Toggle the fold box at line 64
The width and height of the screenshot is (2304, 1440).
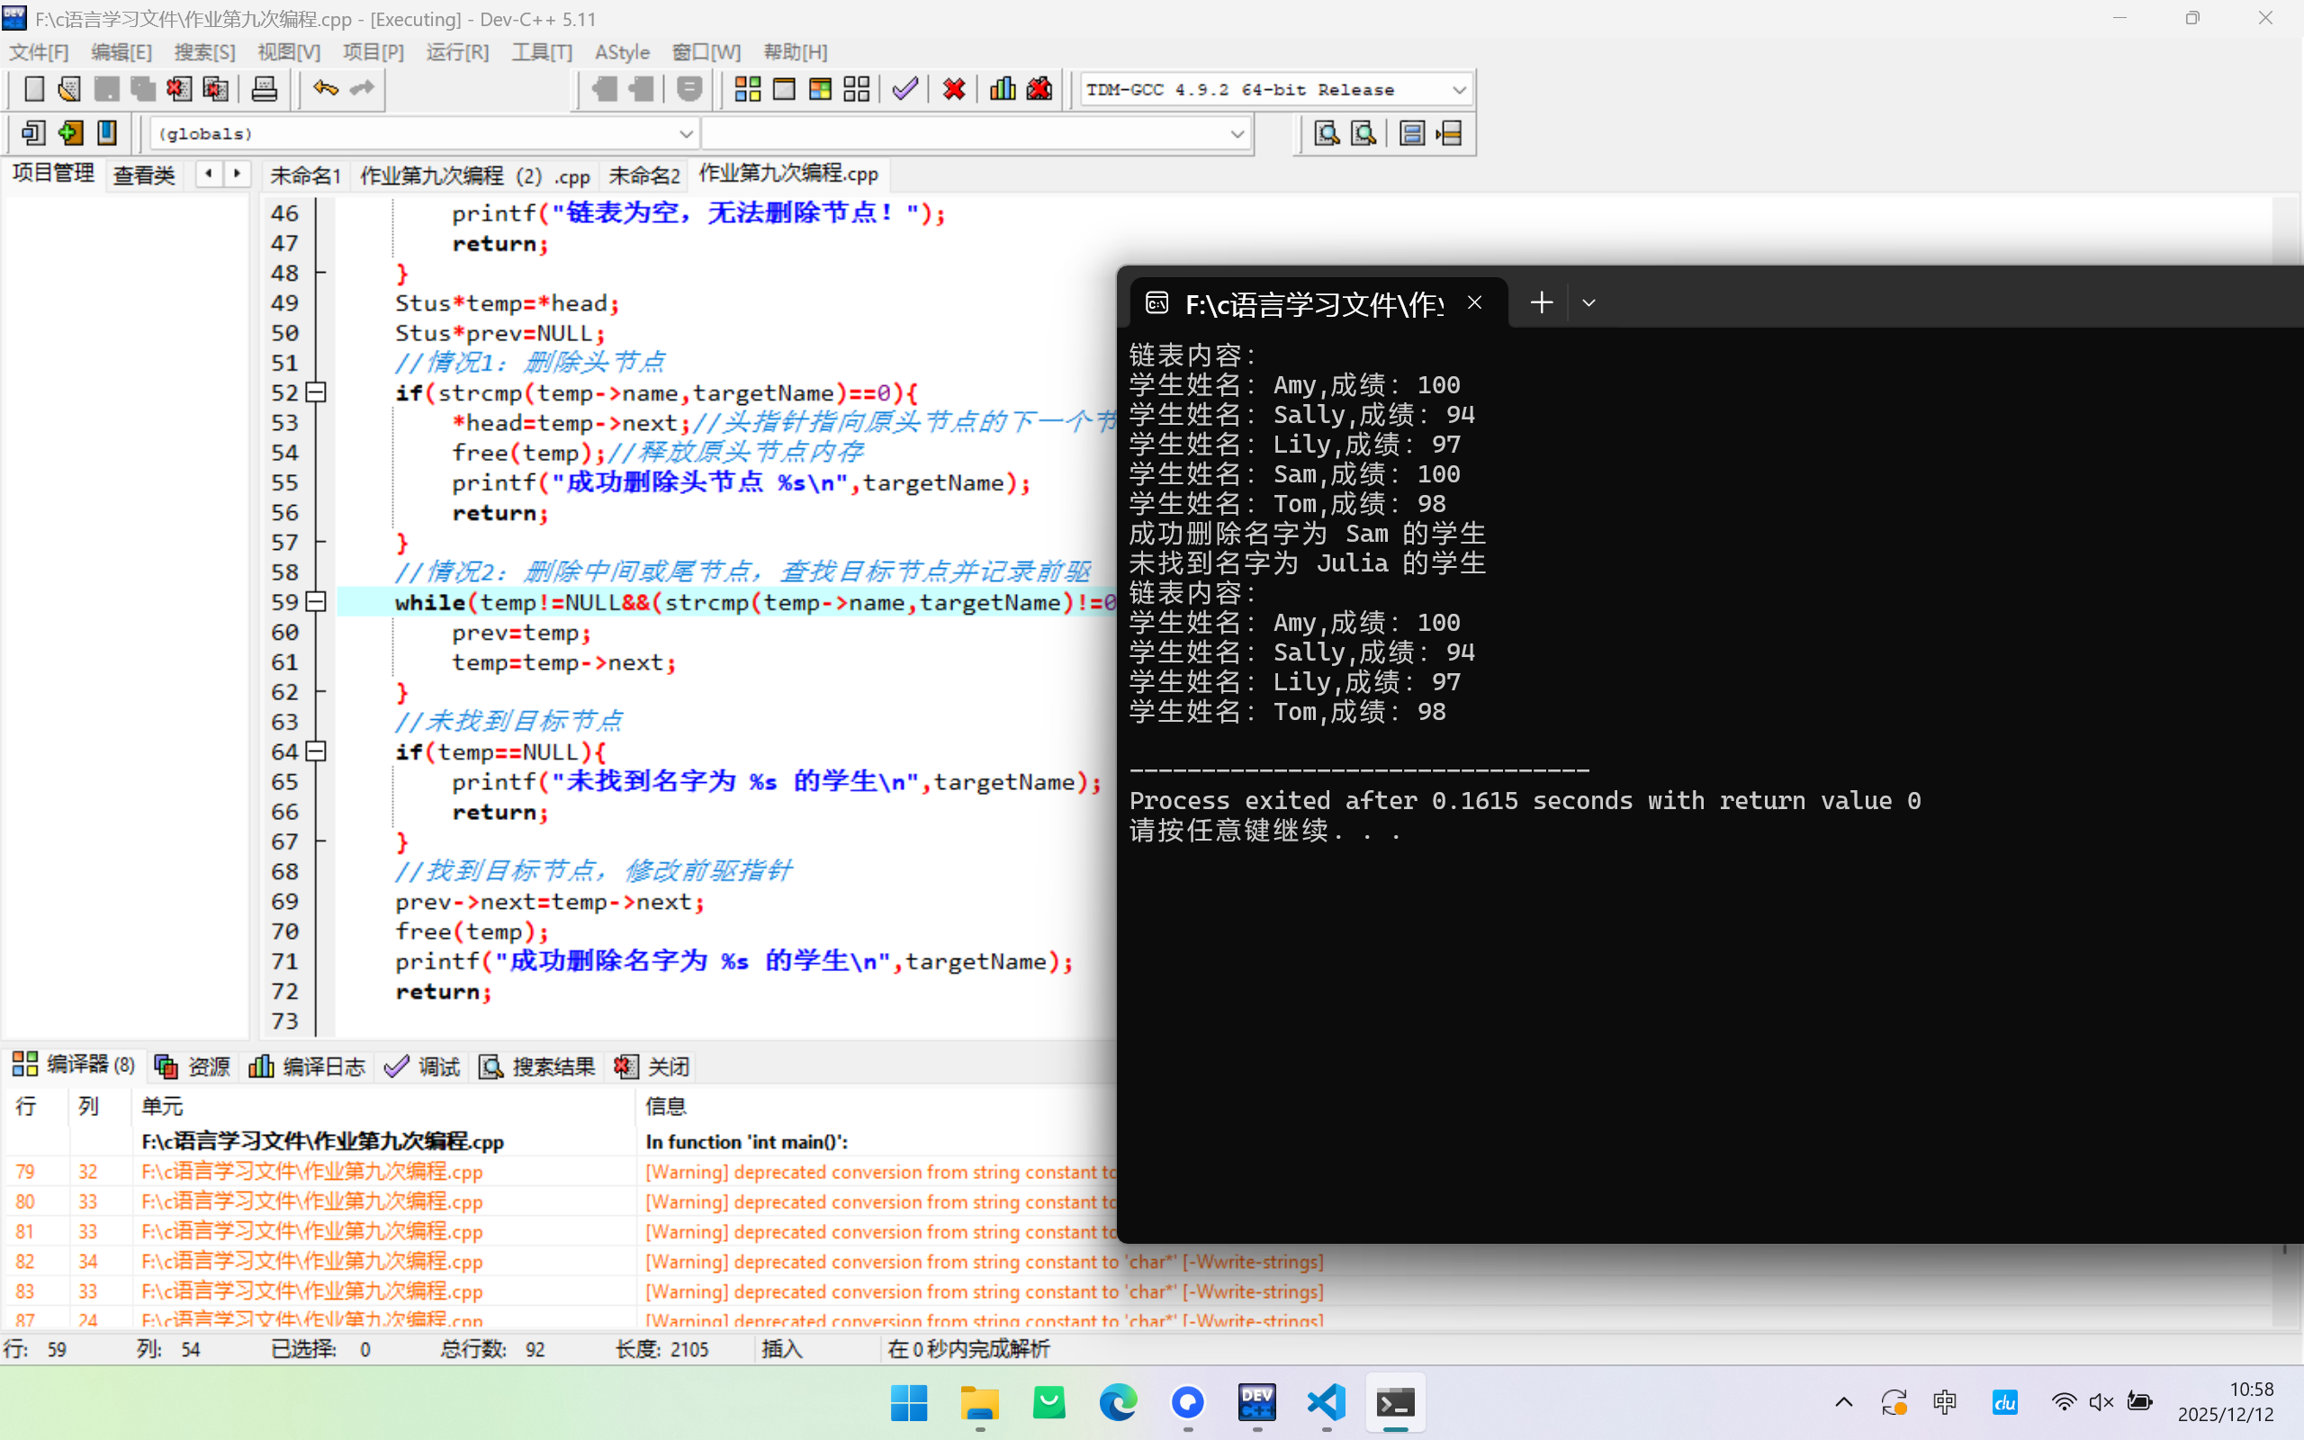316,751
